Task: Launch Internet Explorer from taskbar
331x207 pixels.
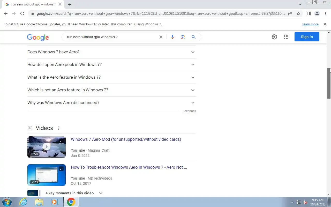Action: click(x=23, y=202)
